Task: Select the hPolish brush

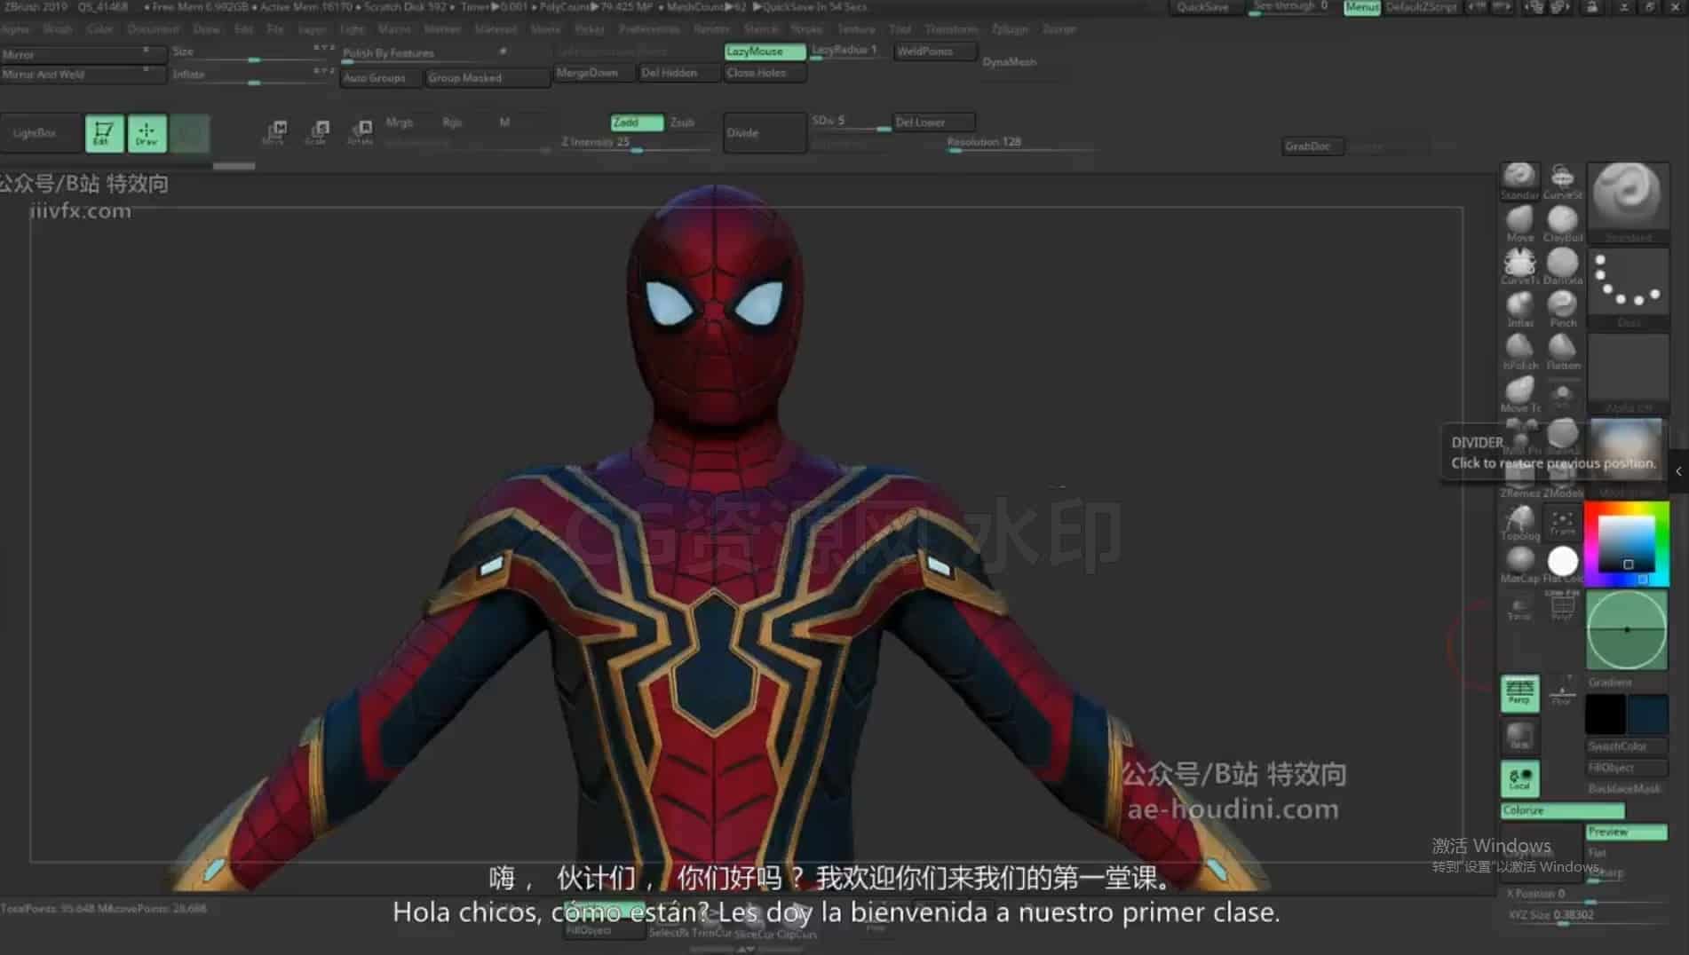Action: (x=1519, y=351)
